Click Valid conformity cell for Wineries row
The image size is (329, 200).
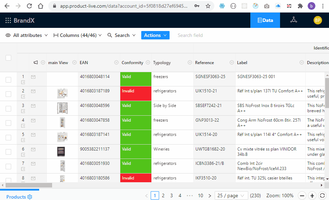pyautogui.click(x=136, y=152)
